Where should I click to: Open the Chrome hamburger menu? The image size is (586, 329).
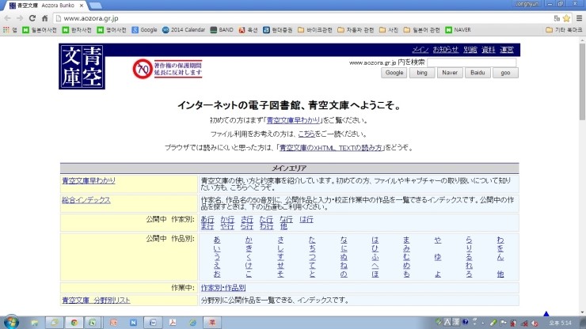pos(580,18)
